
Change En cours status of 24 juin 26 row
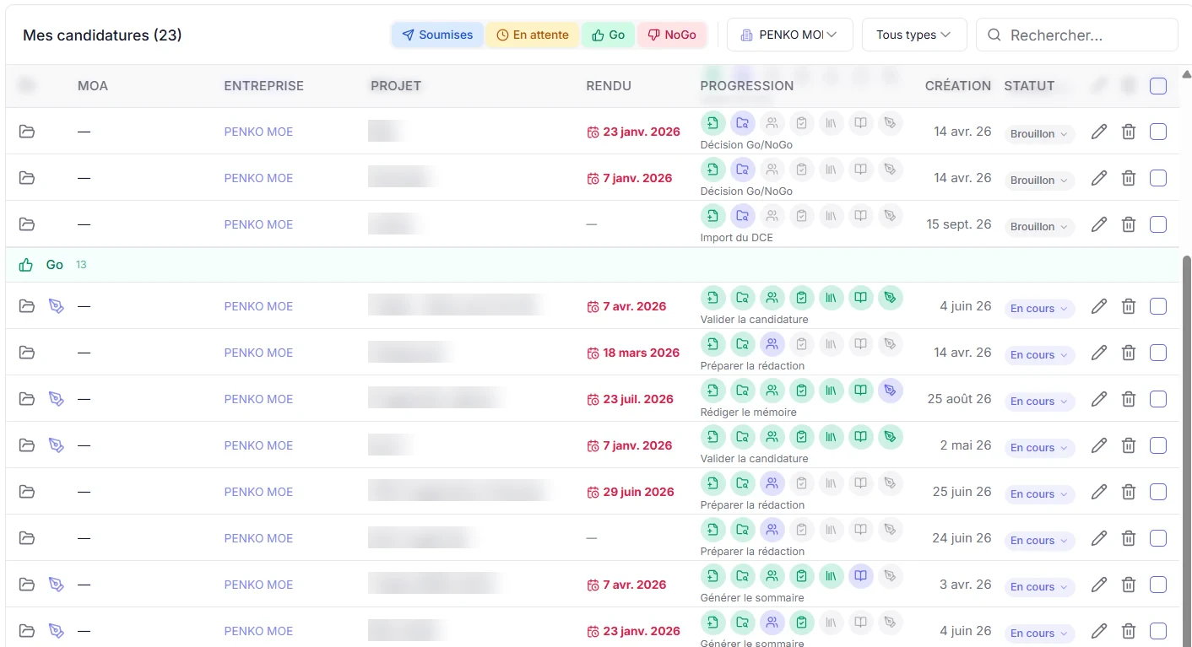point(1039,541)
